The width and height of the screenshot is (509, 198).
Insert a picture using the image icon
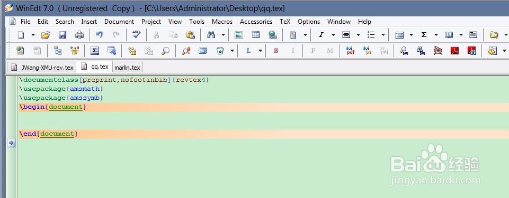239,35
